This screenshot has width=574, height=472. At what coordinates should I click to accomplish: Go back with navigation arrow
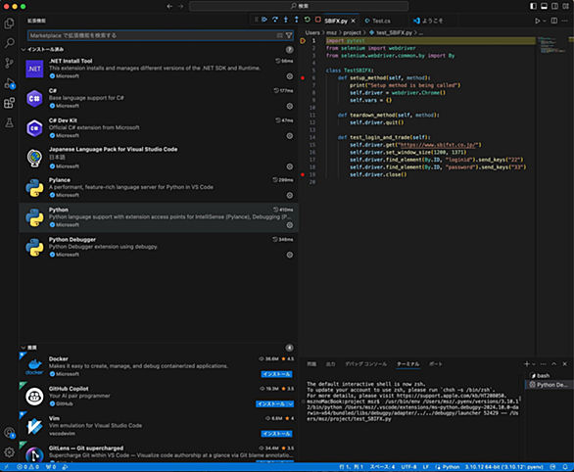[169, 6]
